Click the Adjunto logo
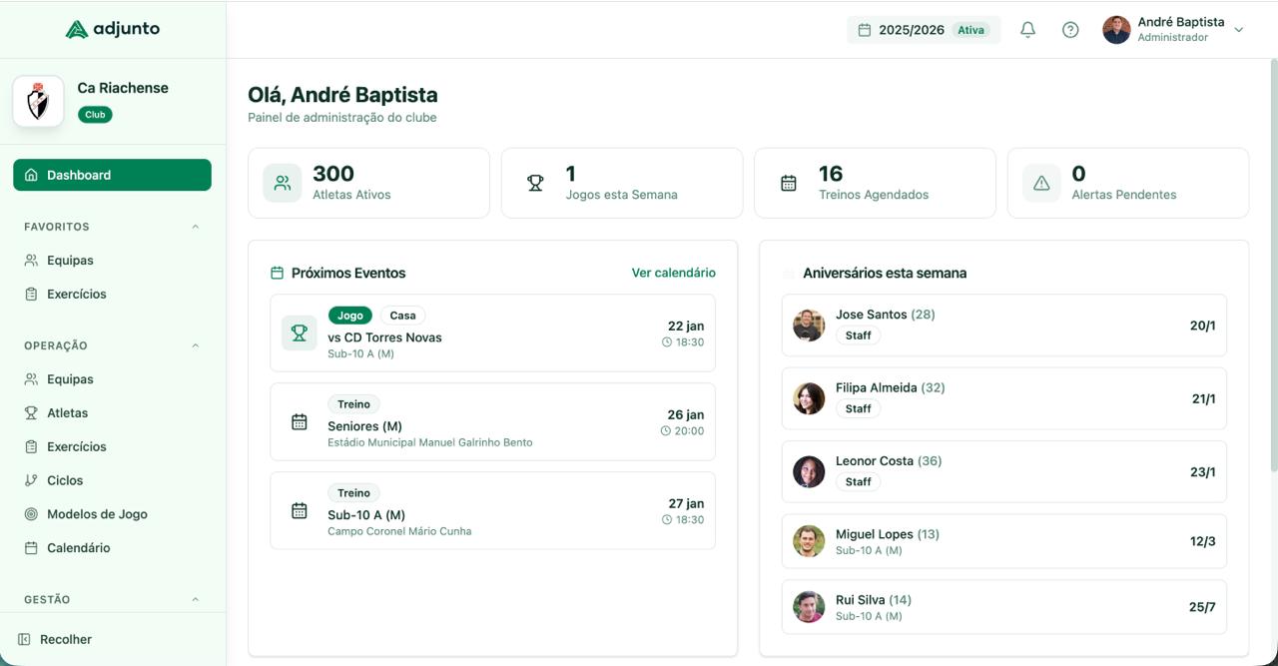 [114, 28]
